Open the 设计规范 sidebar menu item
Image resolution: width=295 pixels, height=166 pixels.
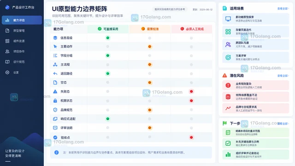[x=22, y=62]
